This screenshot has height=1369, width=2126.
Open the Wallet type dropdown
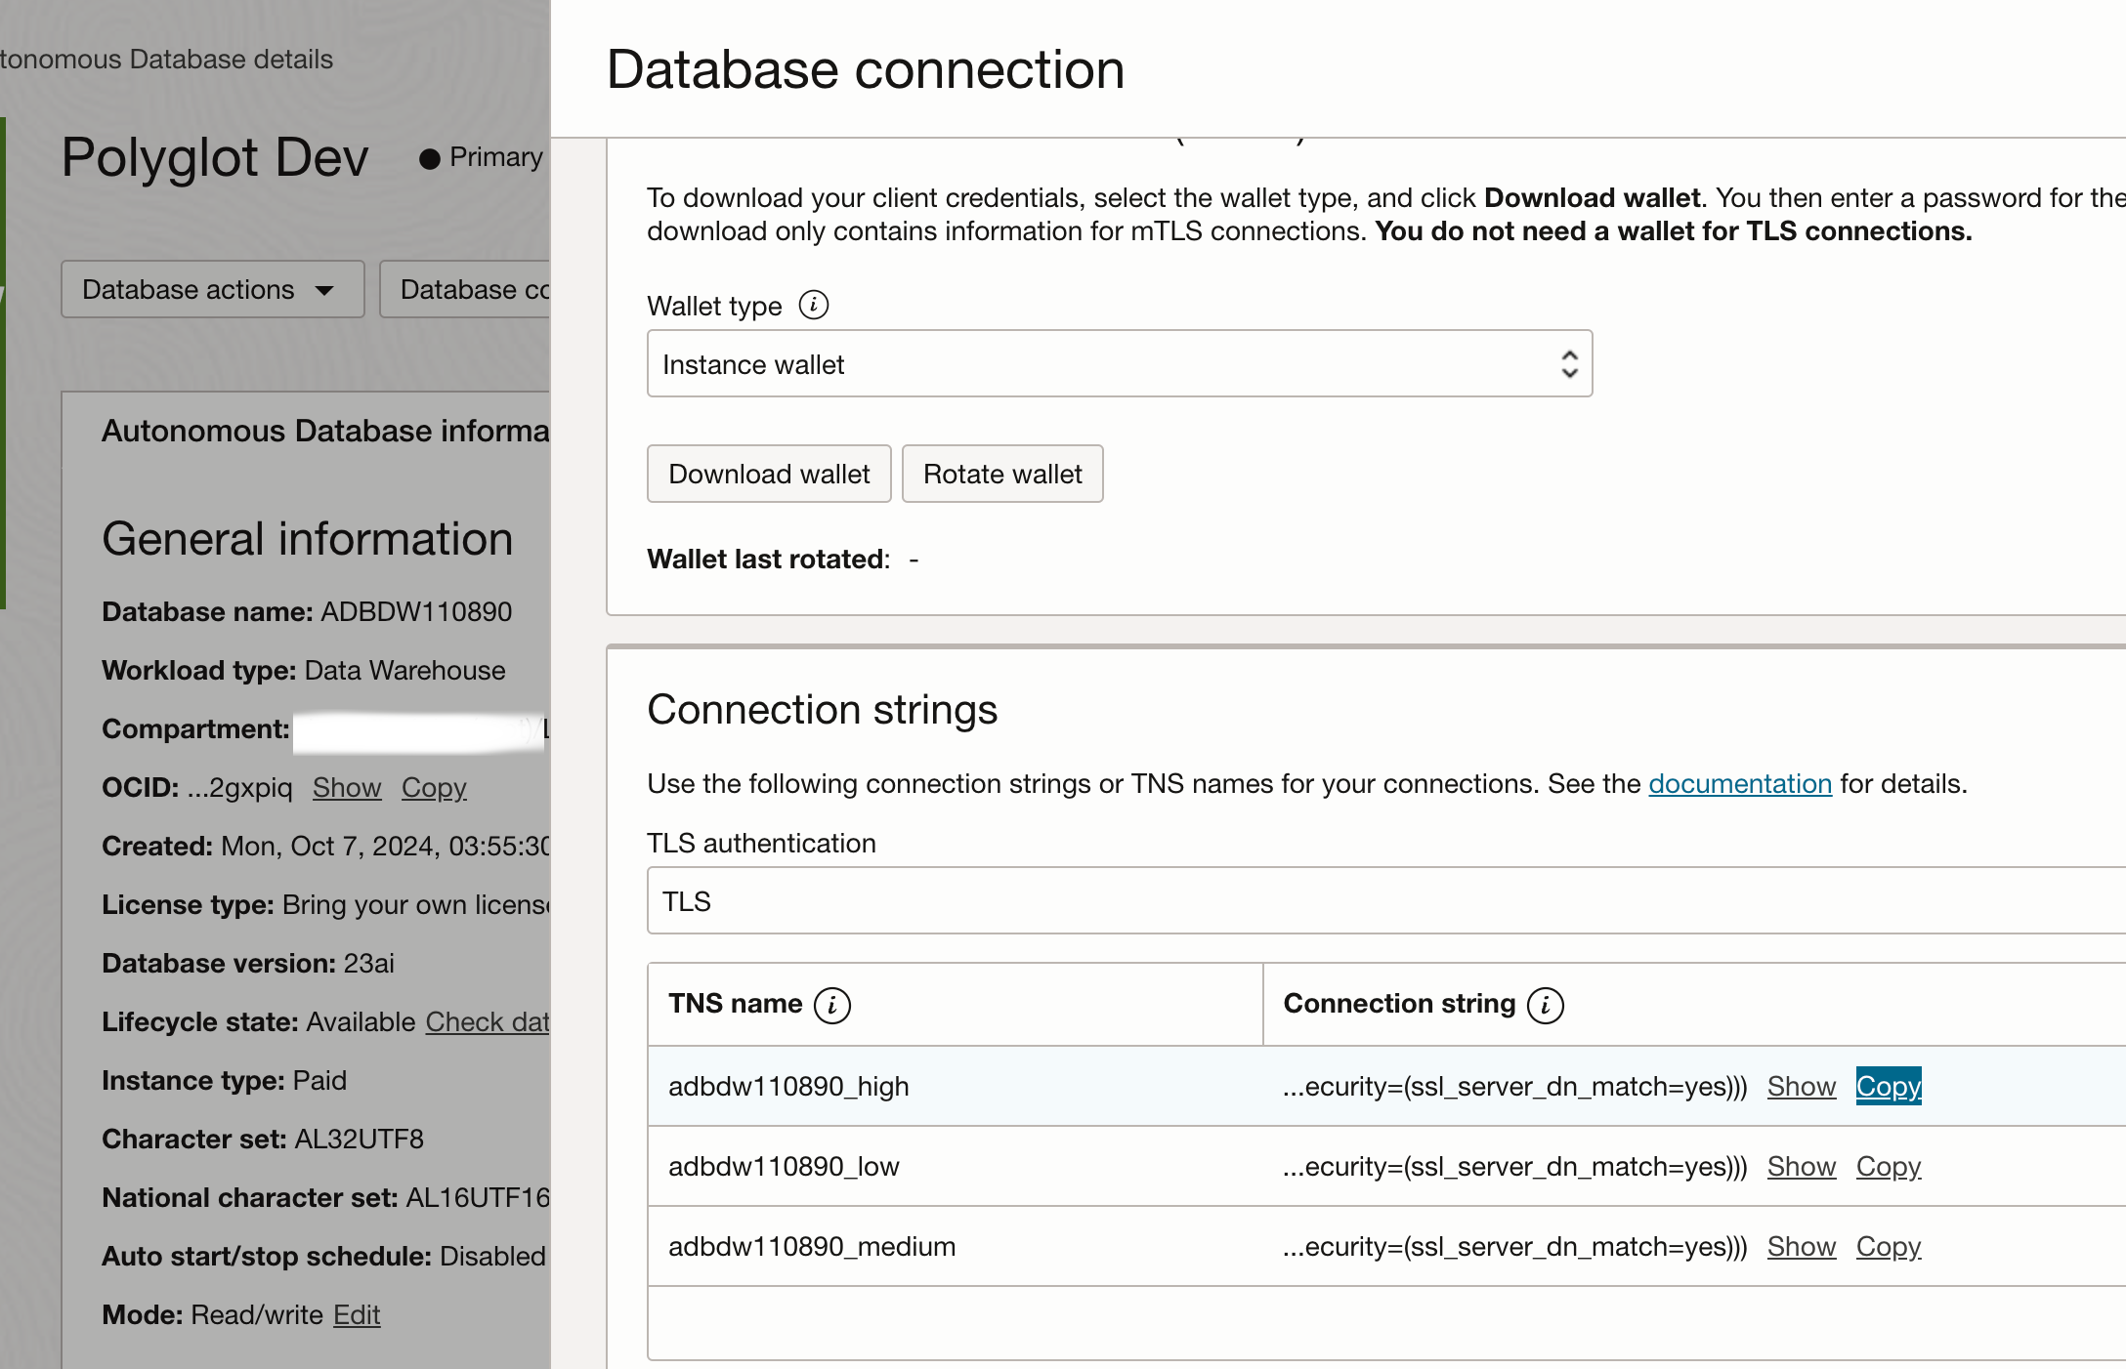tap(1119, 363)
